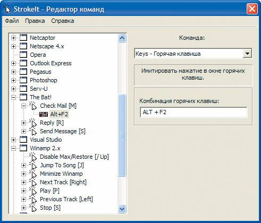Open the Правка menu
Screen dimensions: 261x223
[35, 21]
